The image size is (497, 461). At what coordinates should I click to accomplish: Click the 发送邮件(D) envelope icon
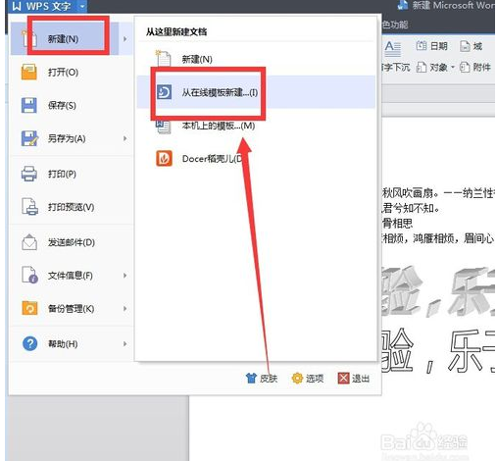click(29, 242)
